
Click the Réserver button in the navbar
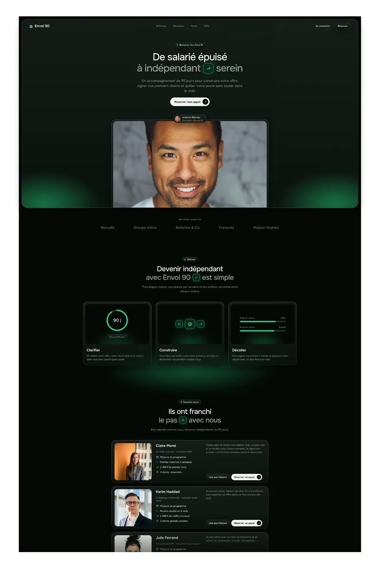(343, 26)
